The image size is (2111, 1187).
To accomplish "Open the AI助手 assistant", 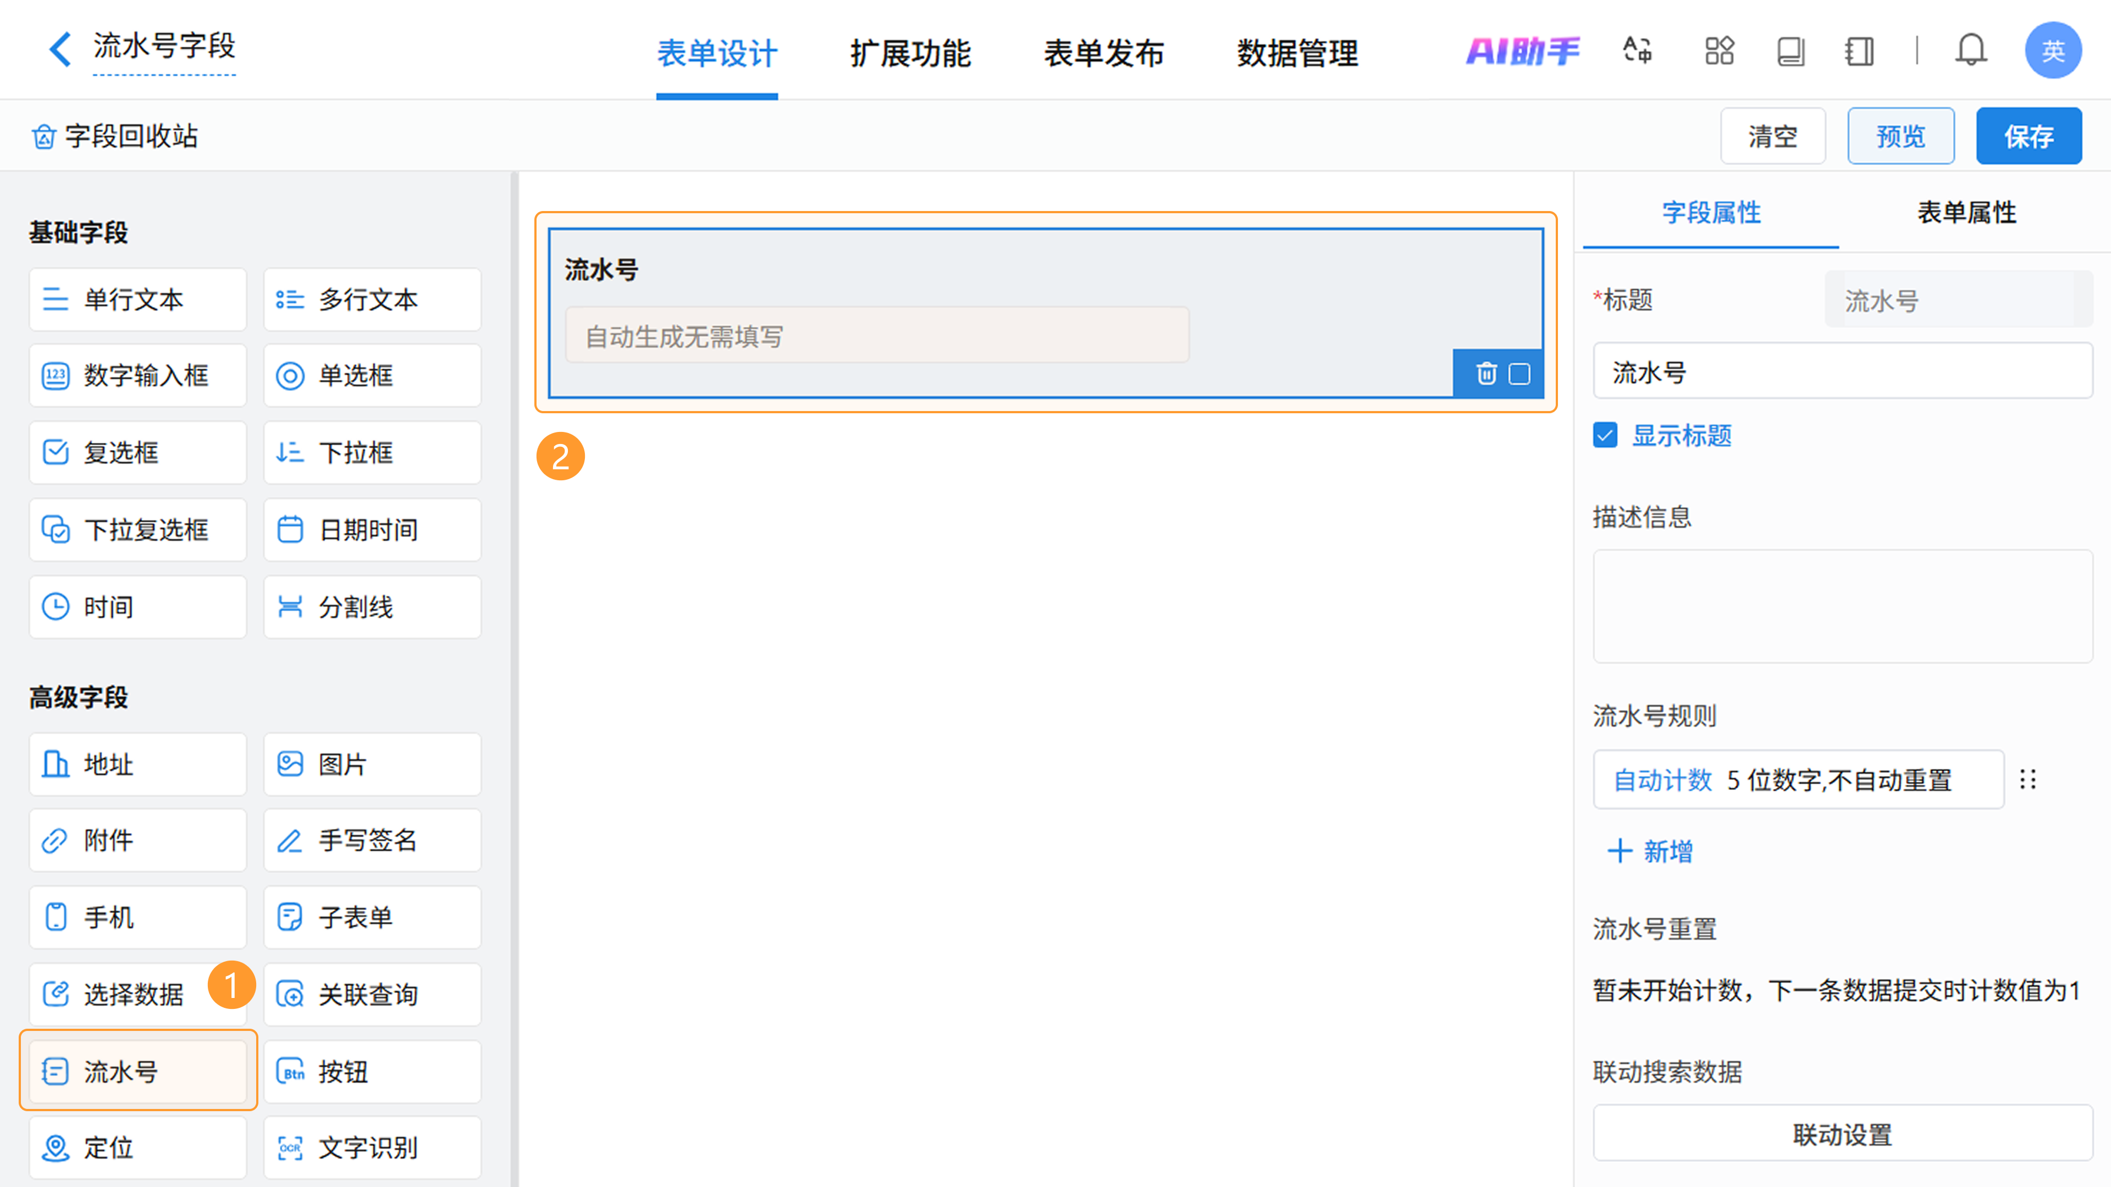I will pyautogui.click(x=1522, y=51).
